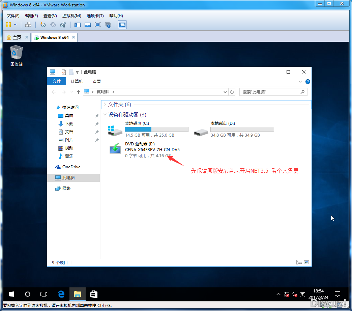Open the Store icon on the taskbar

(x=94, y=294)
